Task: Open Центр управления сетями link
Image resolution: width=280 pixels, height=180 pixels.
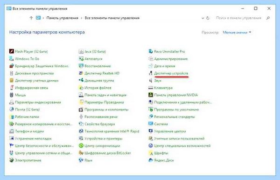Action: [43, 153]
